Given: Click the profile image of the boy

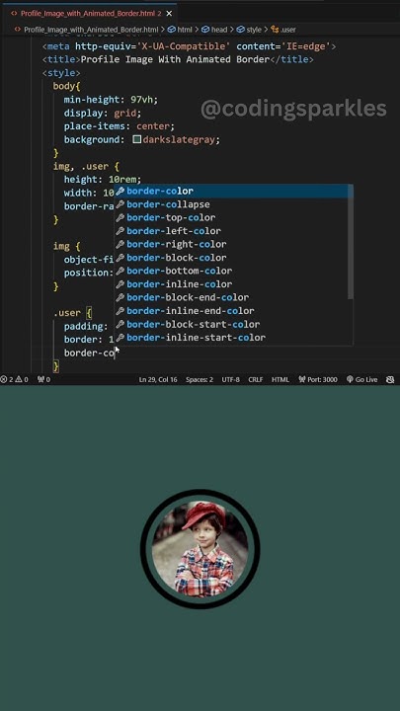Looking at the screenshot, I should point(200,549).
